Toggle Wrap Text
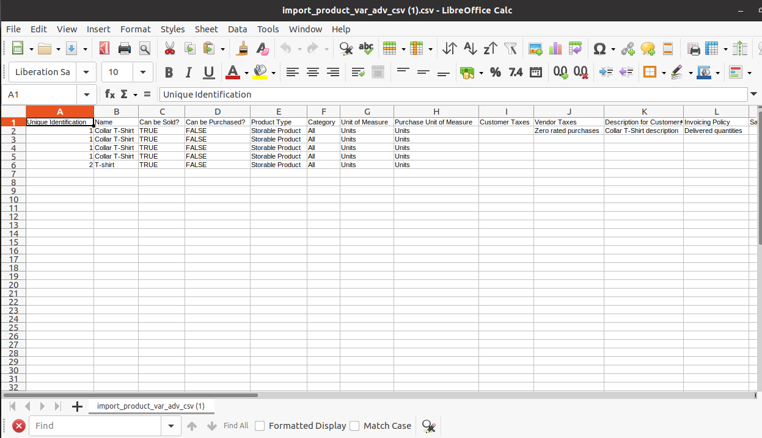The image size is (762, 438). 358,72
